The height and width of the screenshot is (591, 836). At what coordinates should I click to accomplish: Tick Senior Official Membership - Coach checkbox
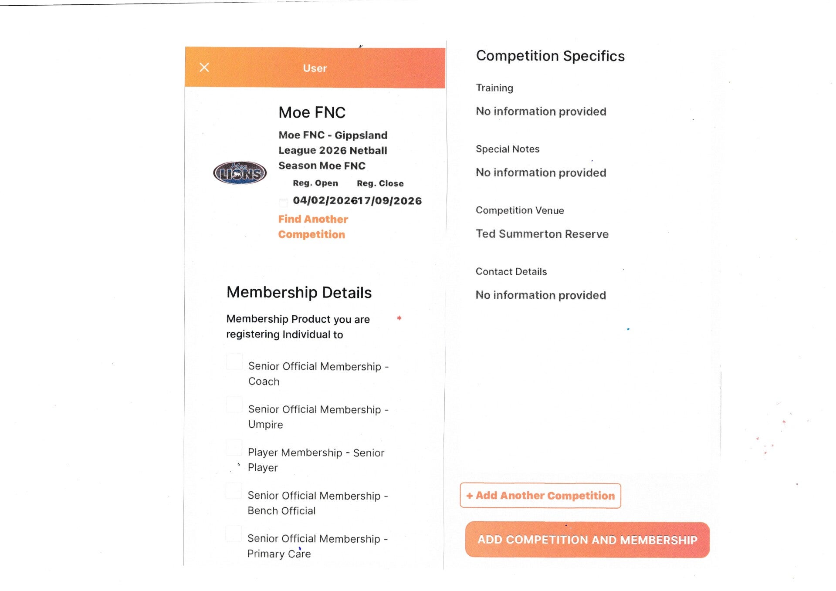coord(234,362)
